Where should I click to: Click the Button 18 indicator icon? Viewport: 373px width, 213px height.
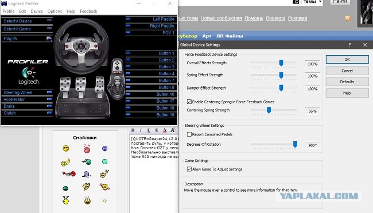point(128,107)
